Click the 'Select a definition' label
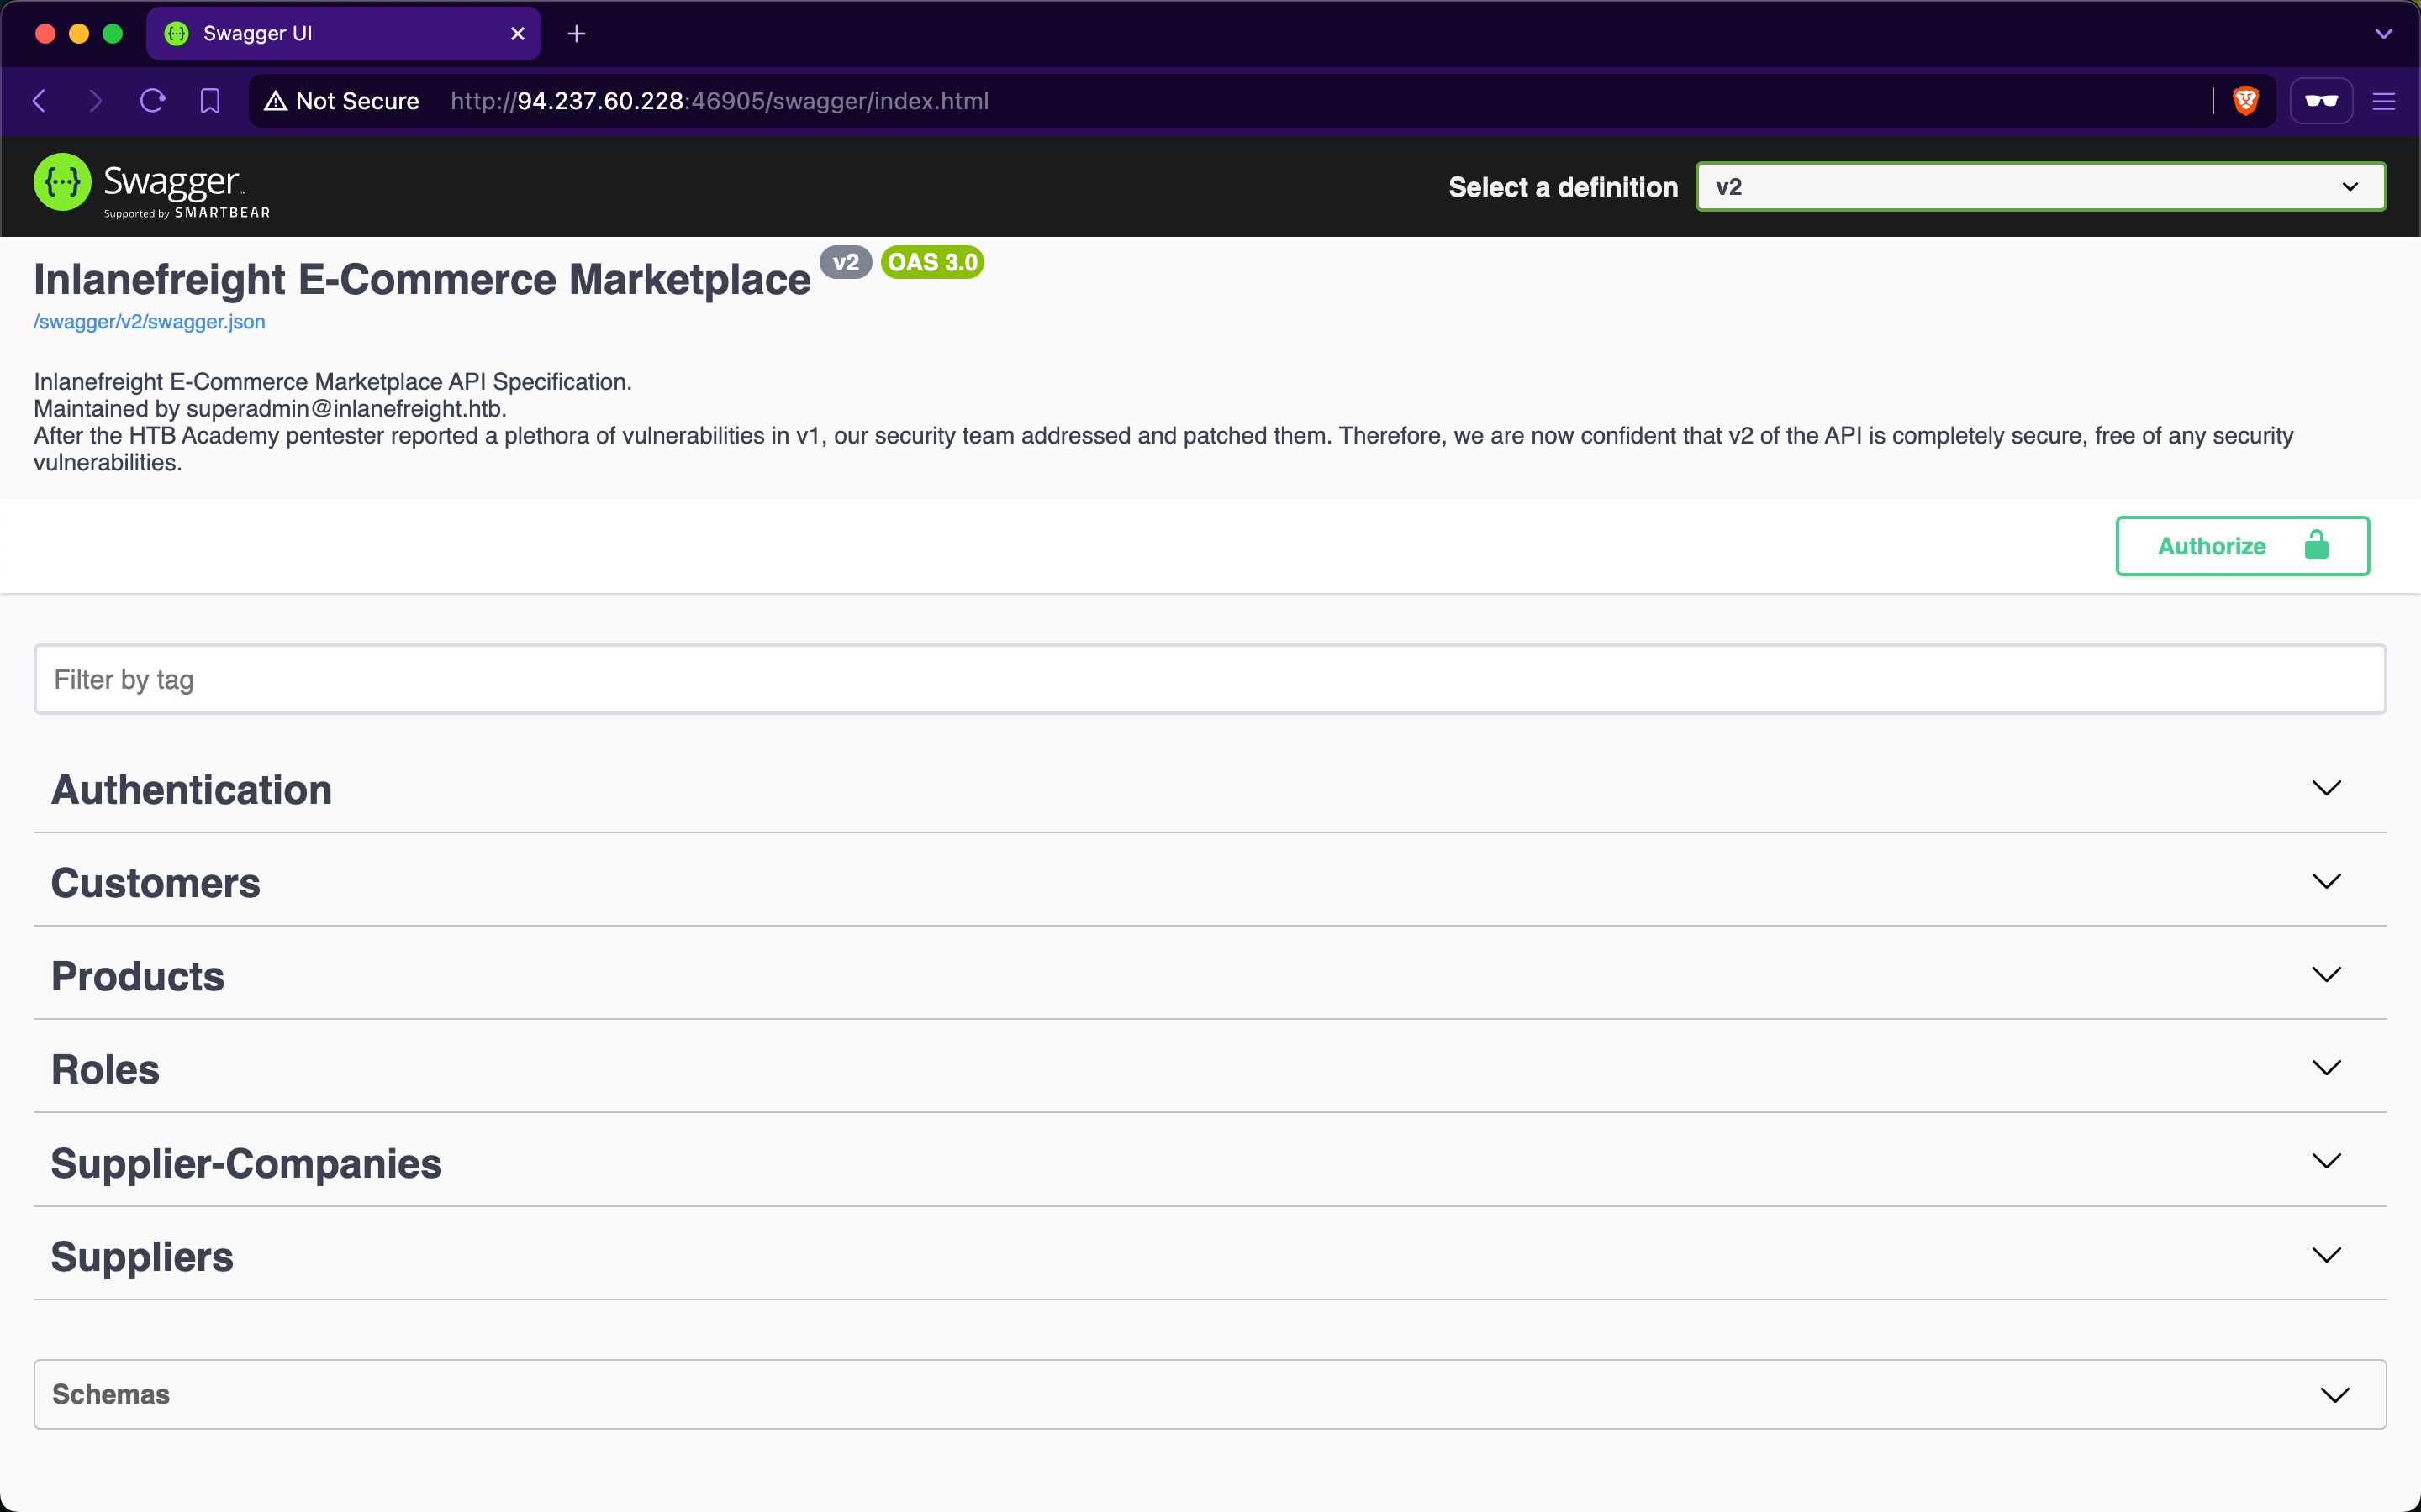 [x=1564, y=187]
